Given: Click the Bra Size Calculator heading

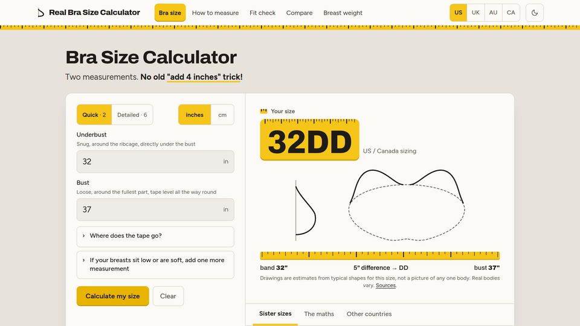Looking at the screenshot, I should coord(151,57).
